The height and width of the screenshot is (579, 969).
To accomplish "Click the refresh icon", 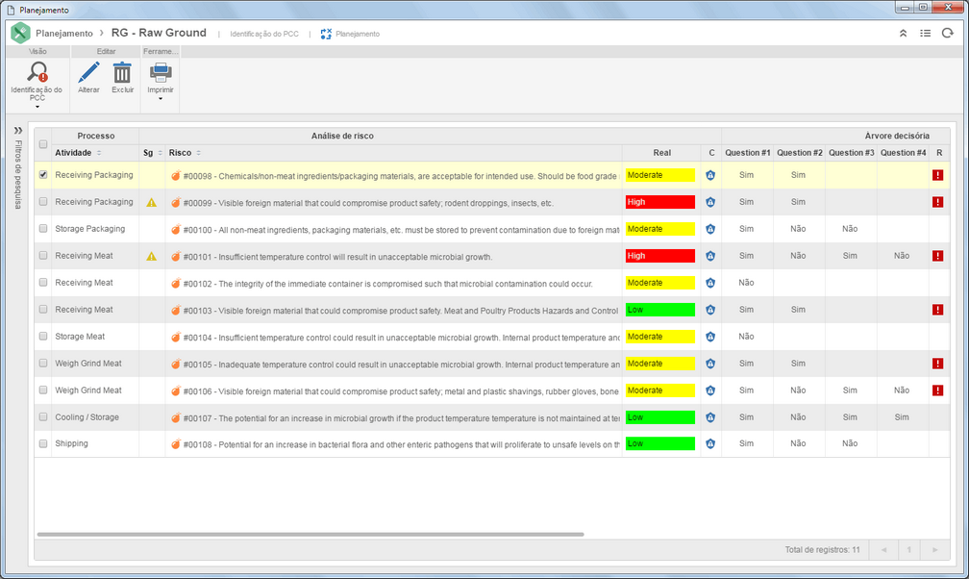I will click(948, 34).
